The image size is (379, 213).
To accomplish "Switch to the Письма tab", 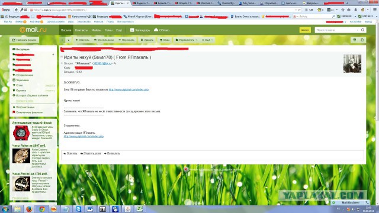I will click(66, 30).
